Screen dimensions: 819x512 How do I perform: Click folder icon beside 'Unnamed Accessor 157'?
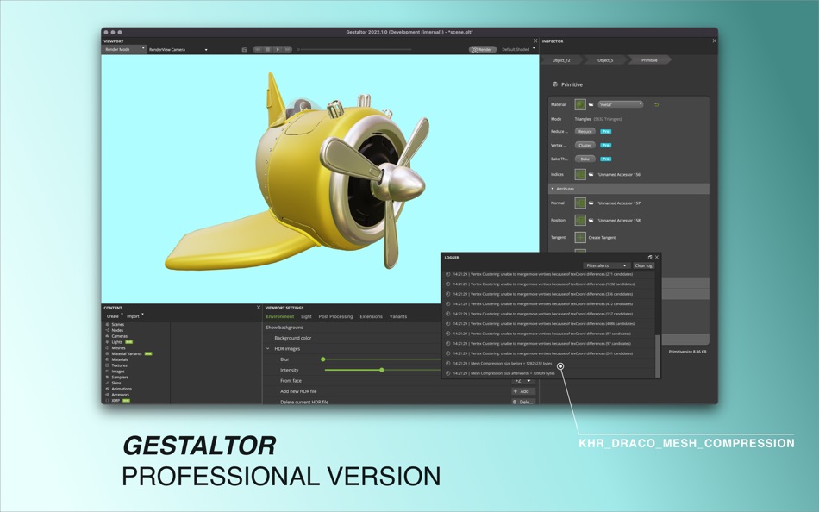(x=591, y=203)
